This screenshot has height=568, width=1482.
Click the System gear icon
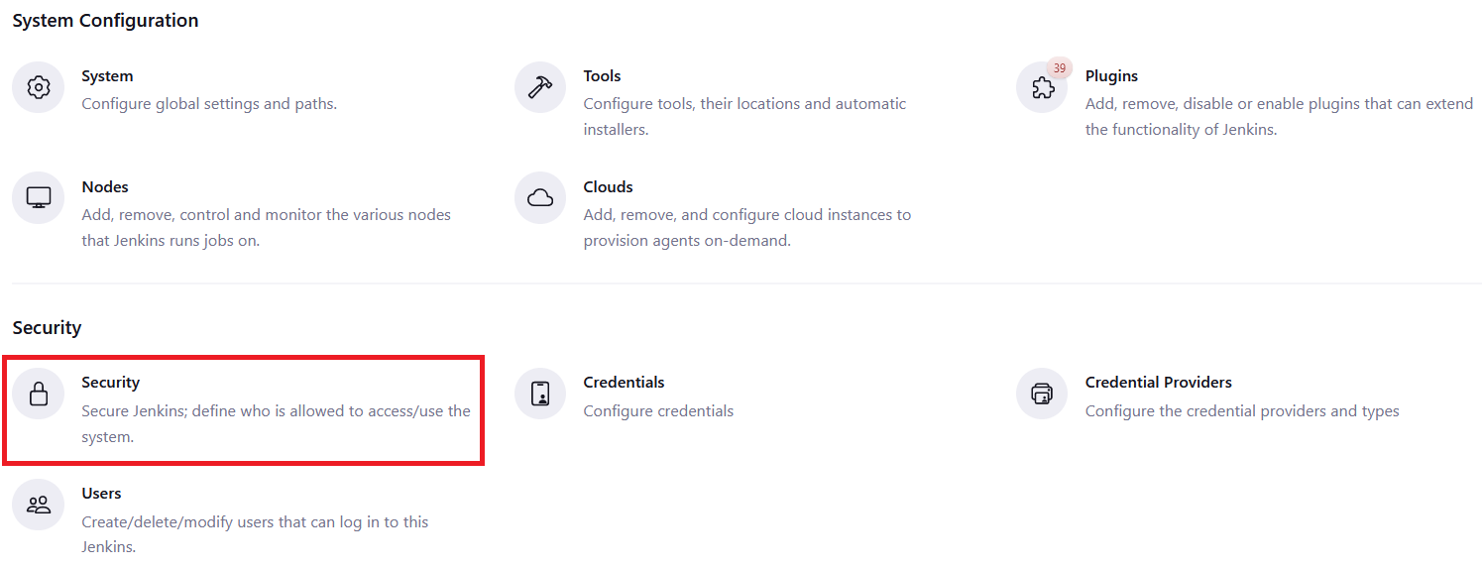tap(39, 87)
